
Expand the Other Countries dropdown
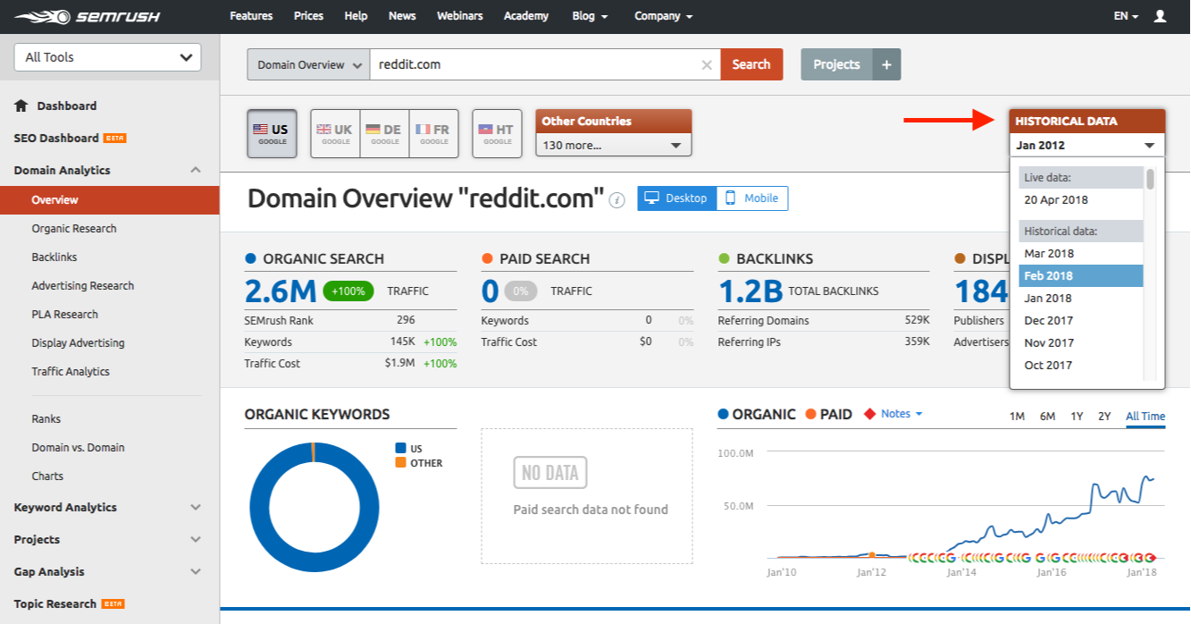tap(613, 145)
